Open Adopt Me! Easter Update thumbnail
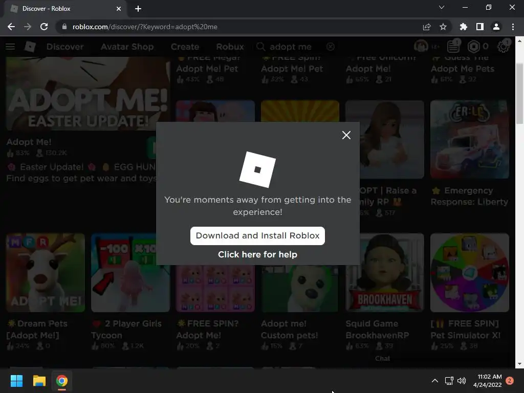This screenshot has height=393, width=524. 88,94
